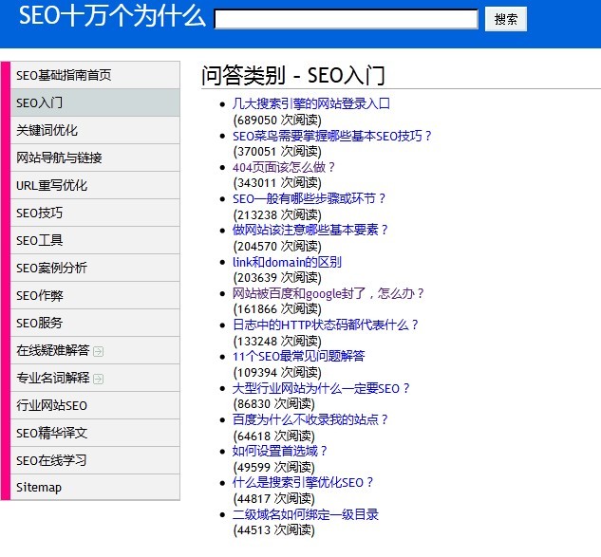Screen dimensions: 601x557
Task: Open article 大型行业网站为什么一定要SEO？
Action: 321,388
